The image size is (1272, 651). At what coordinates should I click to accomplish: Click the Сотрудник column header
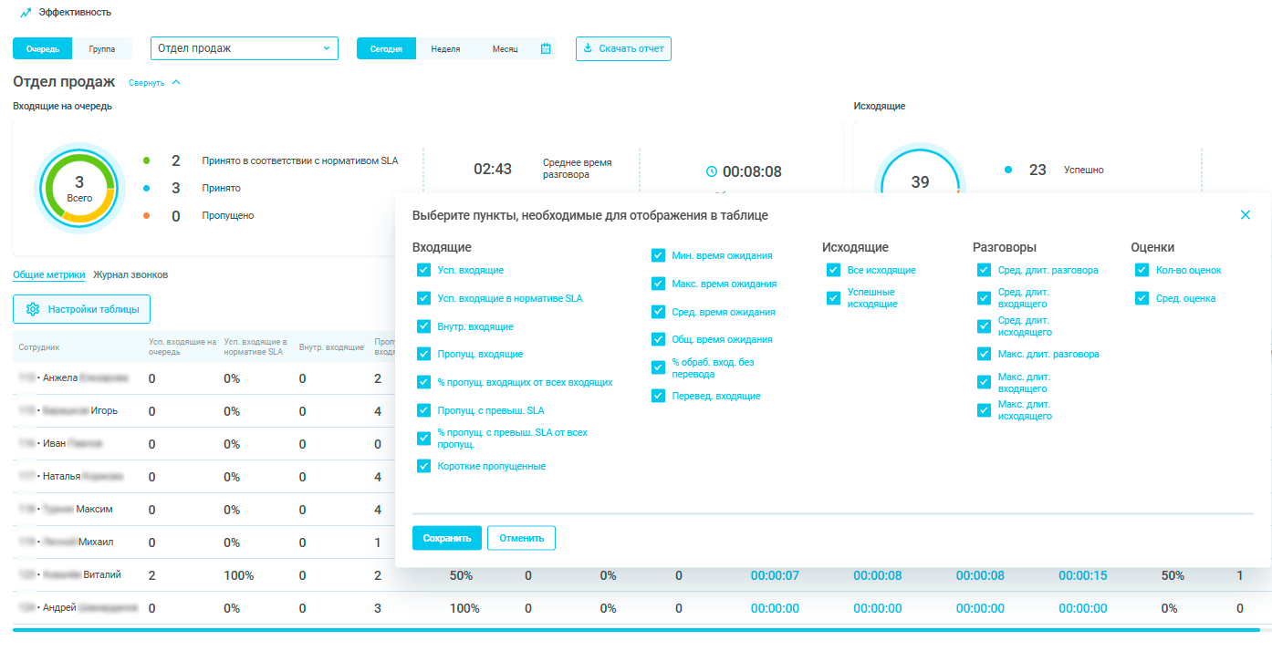pos(37,347)
